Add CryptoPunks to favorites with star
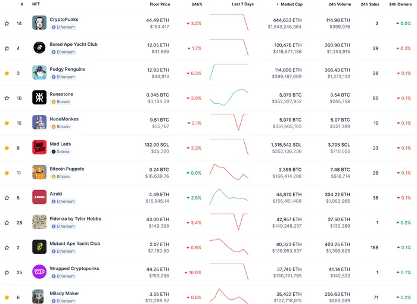Viewport: 417px width, 304px height. click(x=7, y=23)
